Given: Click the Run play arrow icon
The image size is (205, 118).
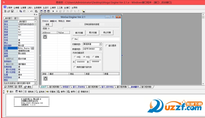Looking at the screenshot, I should click(x=53, y=11).
